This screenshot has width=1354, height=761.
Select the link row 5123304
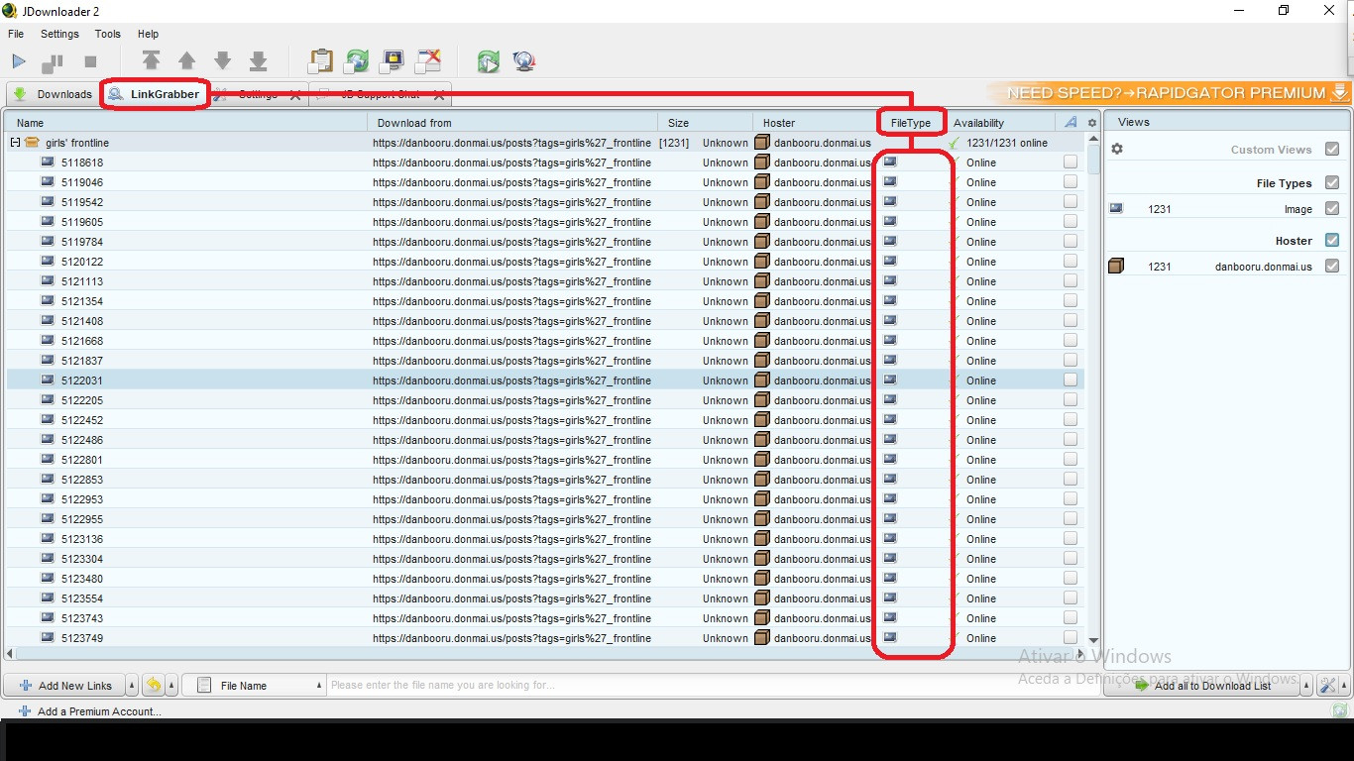[545, 558]
